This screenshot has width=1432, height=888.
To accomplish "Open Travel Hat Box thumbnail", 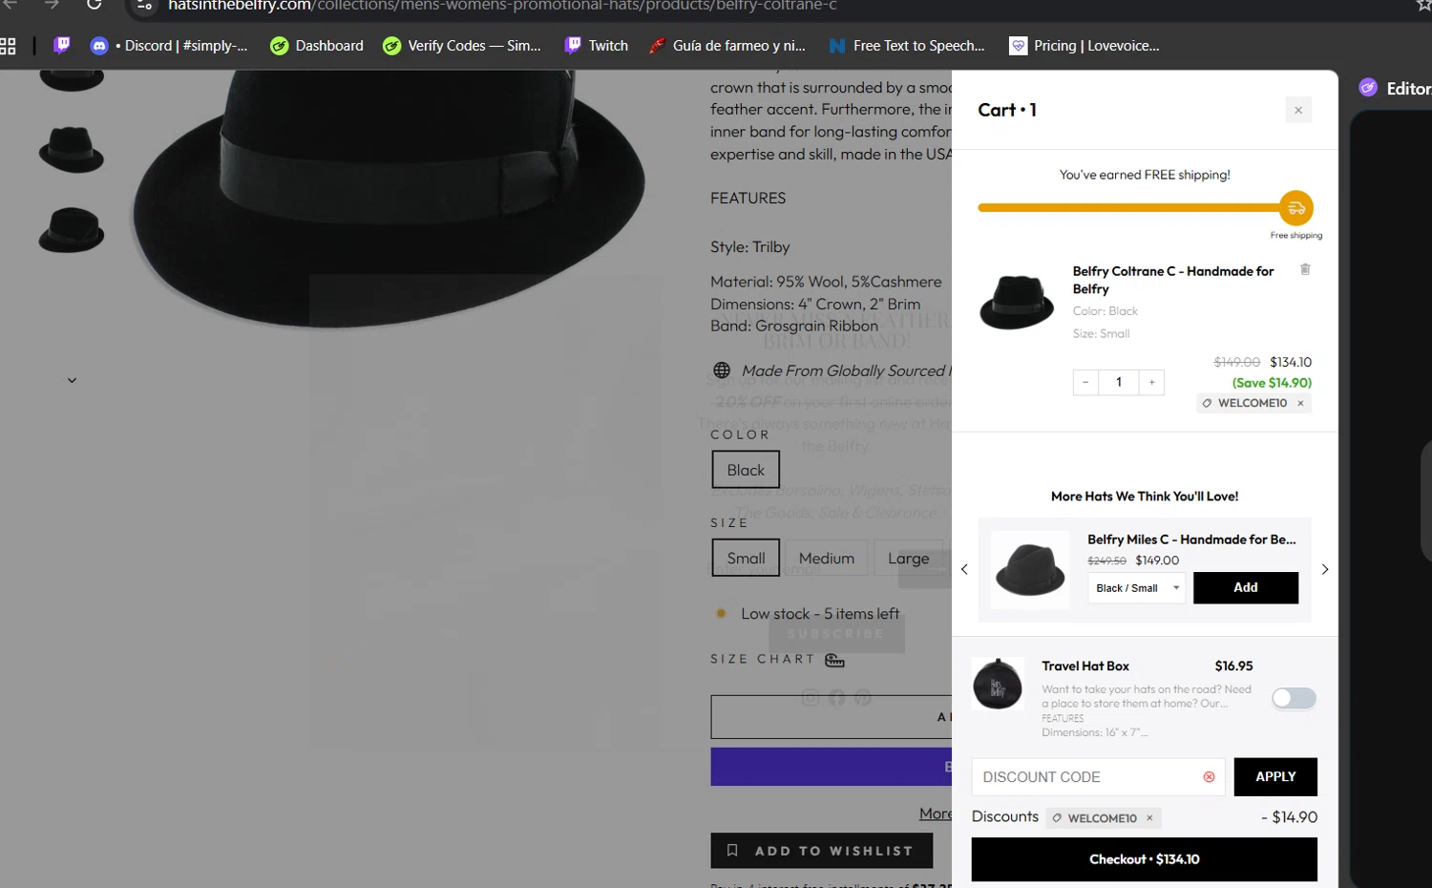I will tap(998, 684).
